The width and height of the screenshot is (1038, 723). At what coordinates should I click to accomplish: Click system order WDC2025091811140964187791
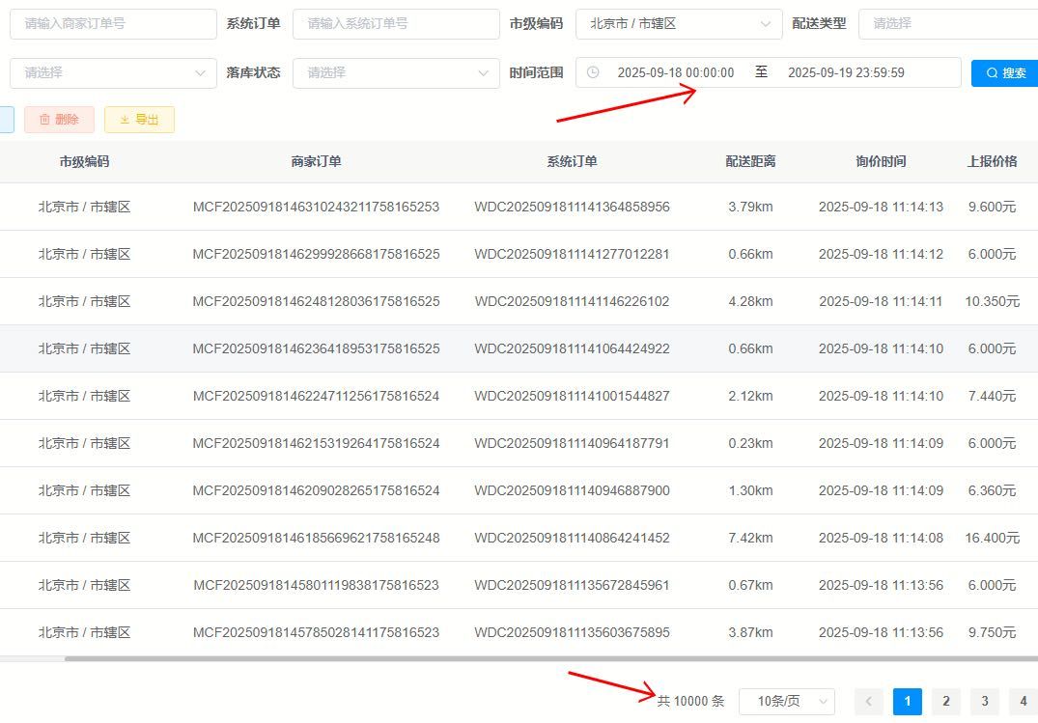(572, 444)
